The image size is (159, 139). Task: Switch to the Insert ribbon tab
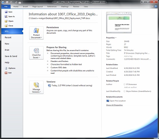(x=26, y=7)
